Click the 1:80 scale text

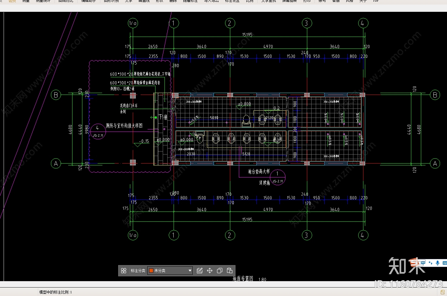[x=262, y=280]
